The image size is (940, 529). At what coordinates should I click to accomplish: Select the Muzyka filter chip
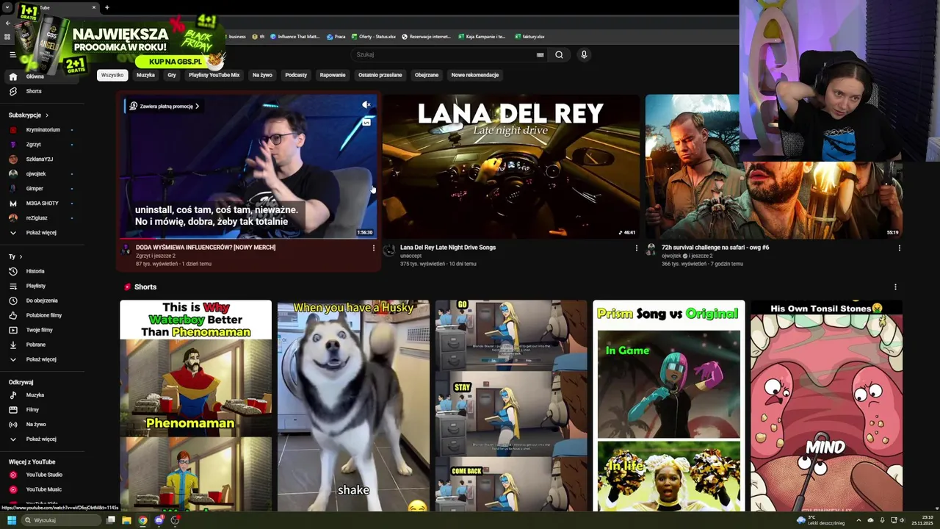click(x=145, y=75)
